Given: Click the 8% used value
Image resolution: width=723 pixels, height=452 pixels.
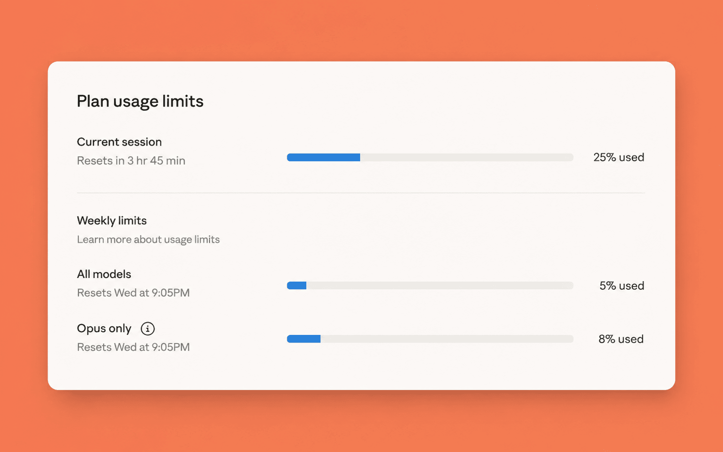Looking at the screenshot, I should (x=621, y=339).
